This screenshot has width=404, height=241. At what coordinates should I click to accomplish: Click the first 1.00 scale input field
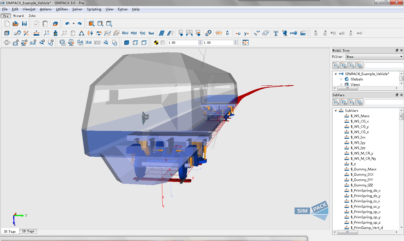(183, 43)
